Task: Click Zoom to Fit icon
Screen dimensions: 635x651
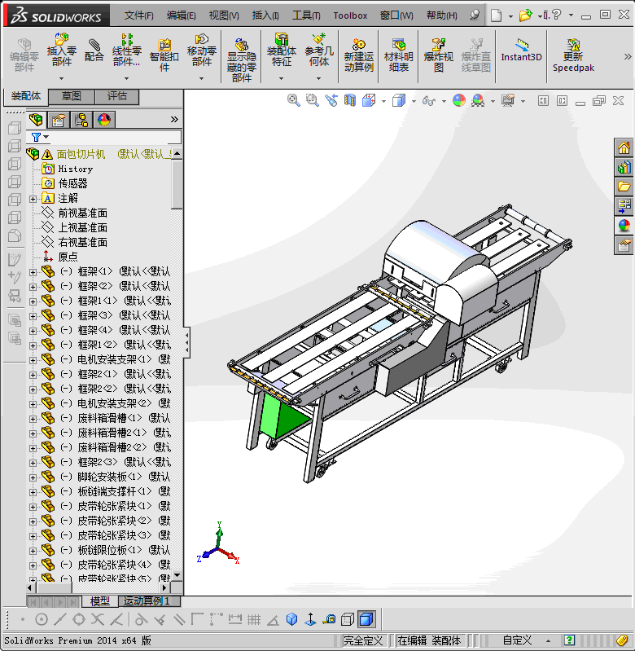Action: (293, 100)
